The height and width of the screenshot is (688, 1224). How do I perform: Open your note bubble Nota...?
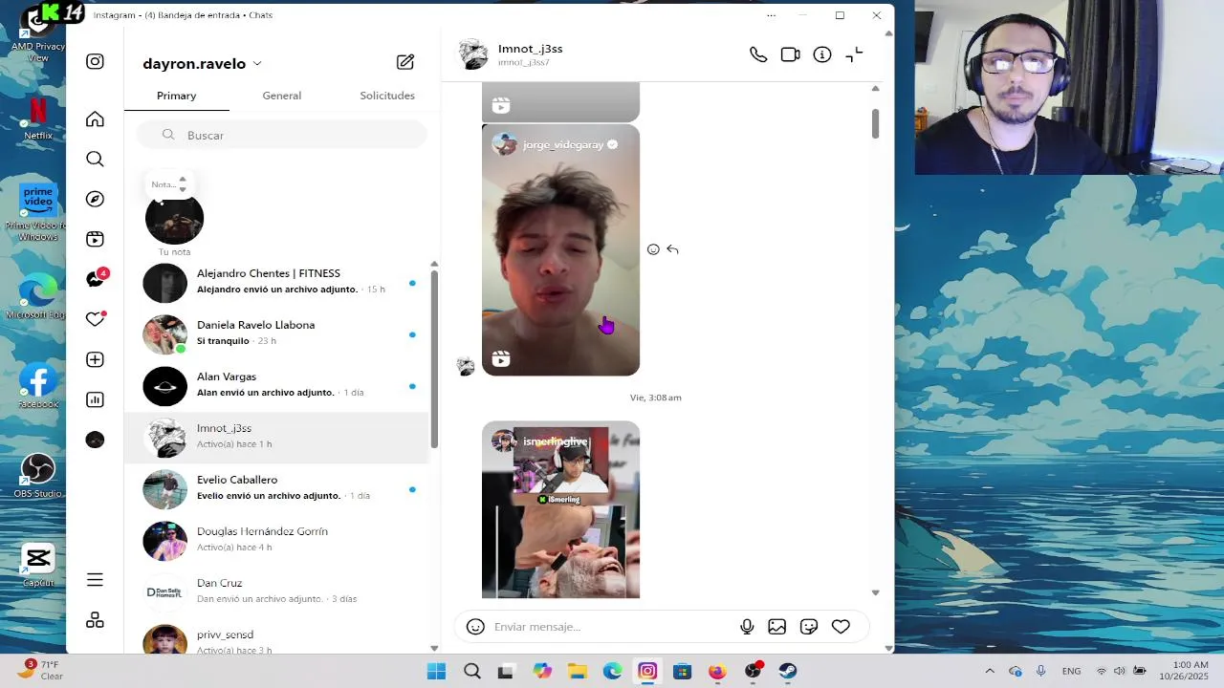click(x=169, y=184)
